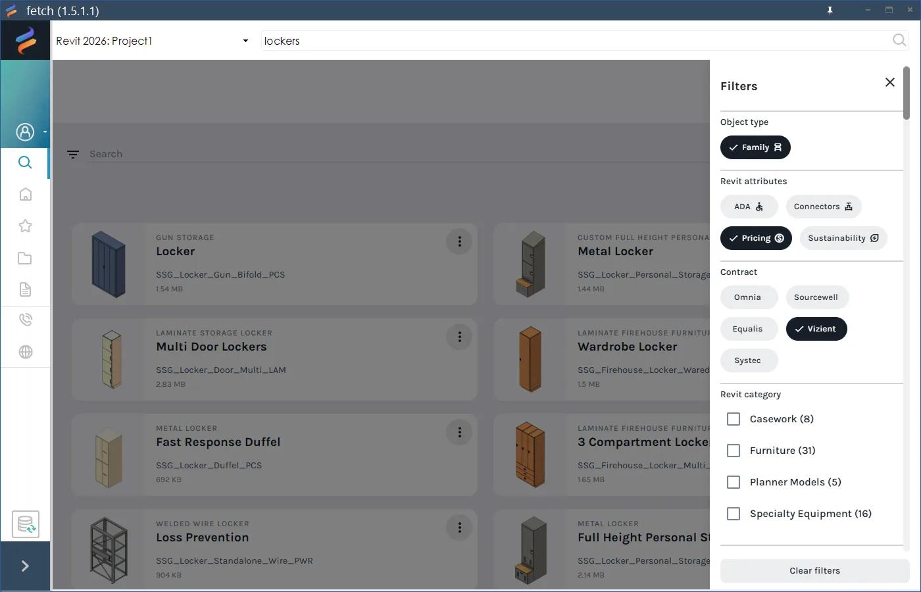The image size is (921, 592).
Task: Open the globe web icon in sidebar
Action: [25, 352]
